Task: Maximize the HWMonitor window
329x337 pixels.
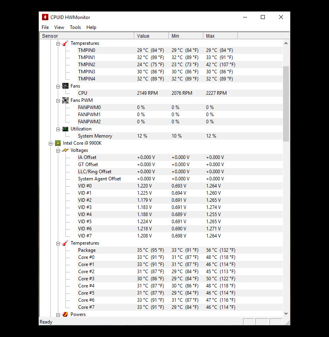Action: coord(262,17)
